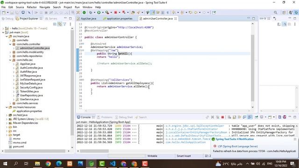299x168 pixels.
Task: Click the Open Perspective icon
Action: tap(284, 13)
